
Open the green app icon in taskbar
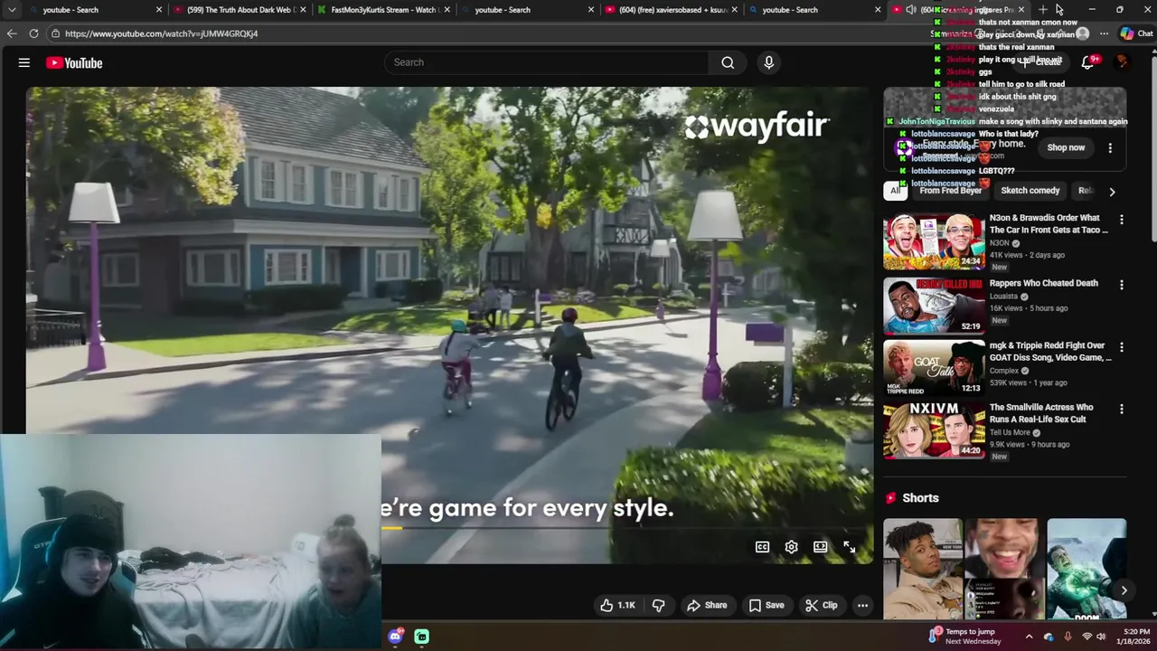pos(421,637)
